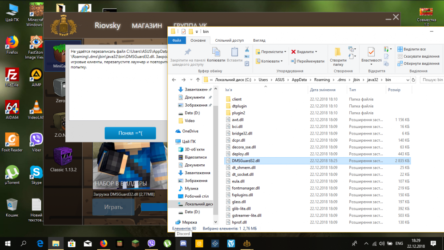
Task: Go up one folder level arrow
Action: (x=198, y=80)
